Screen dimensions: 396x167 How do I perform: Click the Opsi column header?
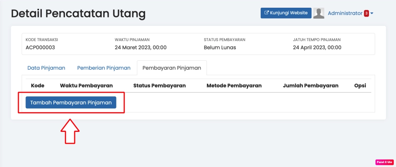(x=360, y=85)
